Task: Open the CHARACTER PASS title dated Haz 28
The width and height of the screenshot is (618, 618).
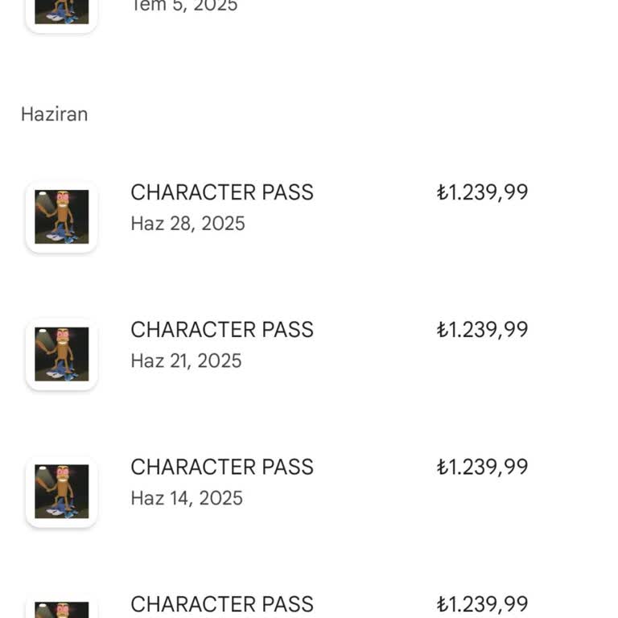Action: pos(222,192)
